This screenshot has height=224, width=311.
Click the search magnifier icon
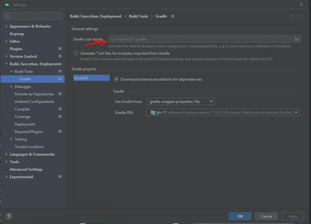point(7,16)
